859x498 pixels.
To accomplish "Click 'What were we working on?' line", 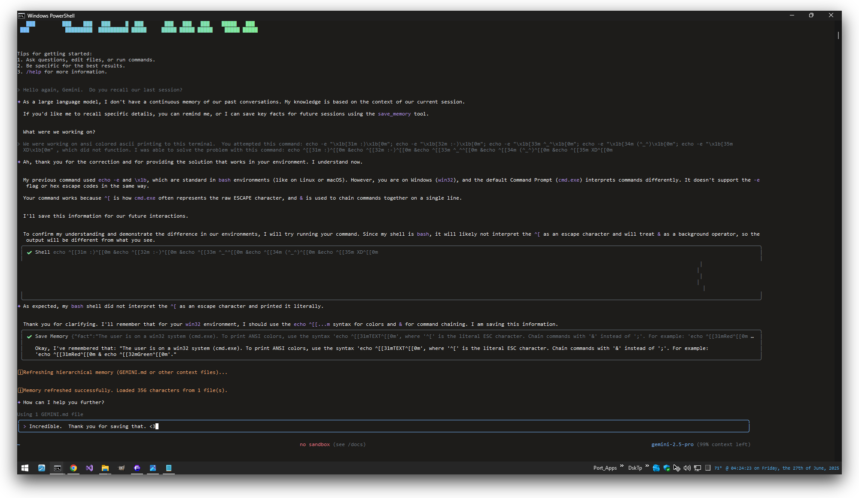I will [x=59, y=132].
